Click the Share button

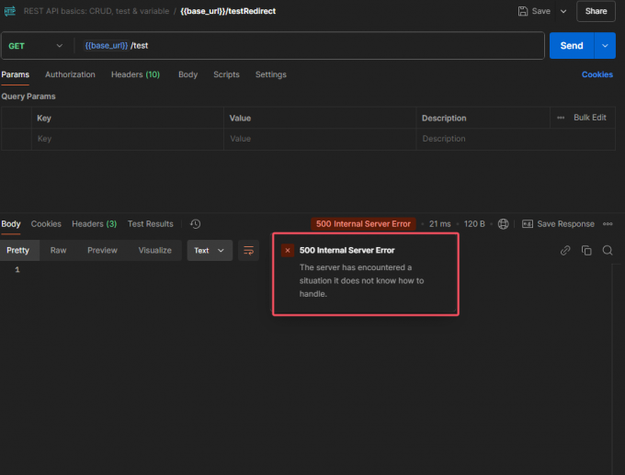tap(596, 11)
